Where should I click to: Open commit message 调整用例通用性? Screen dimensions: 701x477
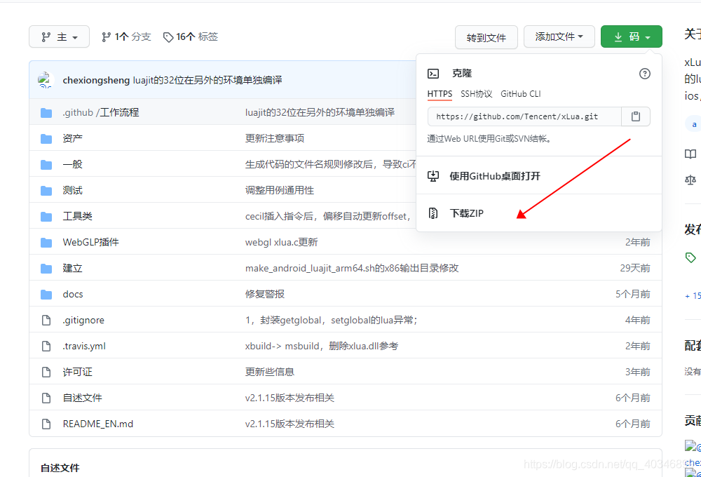[x=280, y=190]
